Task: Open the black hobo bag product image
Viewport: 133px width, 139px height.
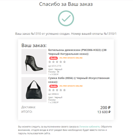Action: tap(34, 90)
